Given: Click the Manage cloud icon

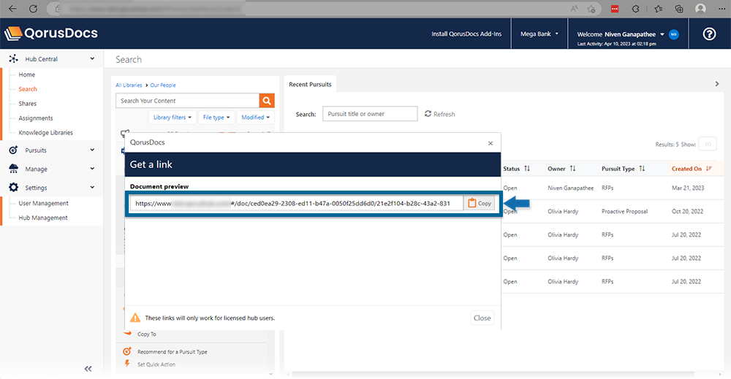Looking at the screenshot, I should tap(13, 169).
